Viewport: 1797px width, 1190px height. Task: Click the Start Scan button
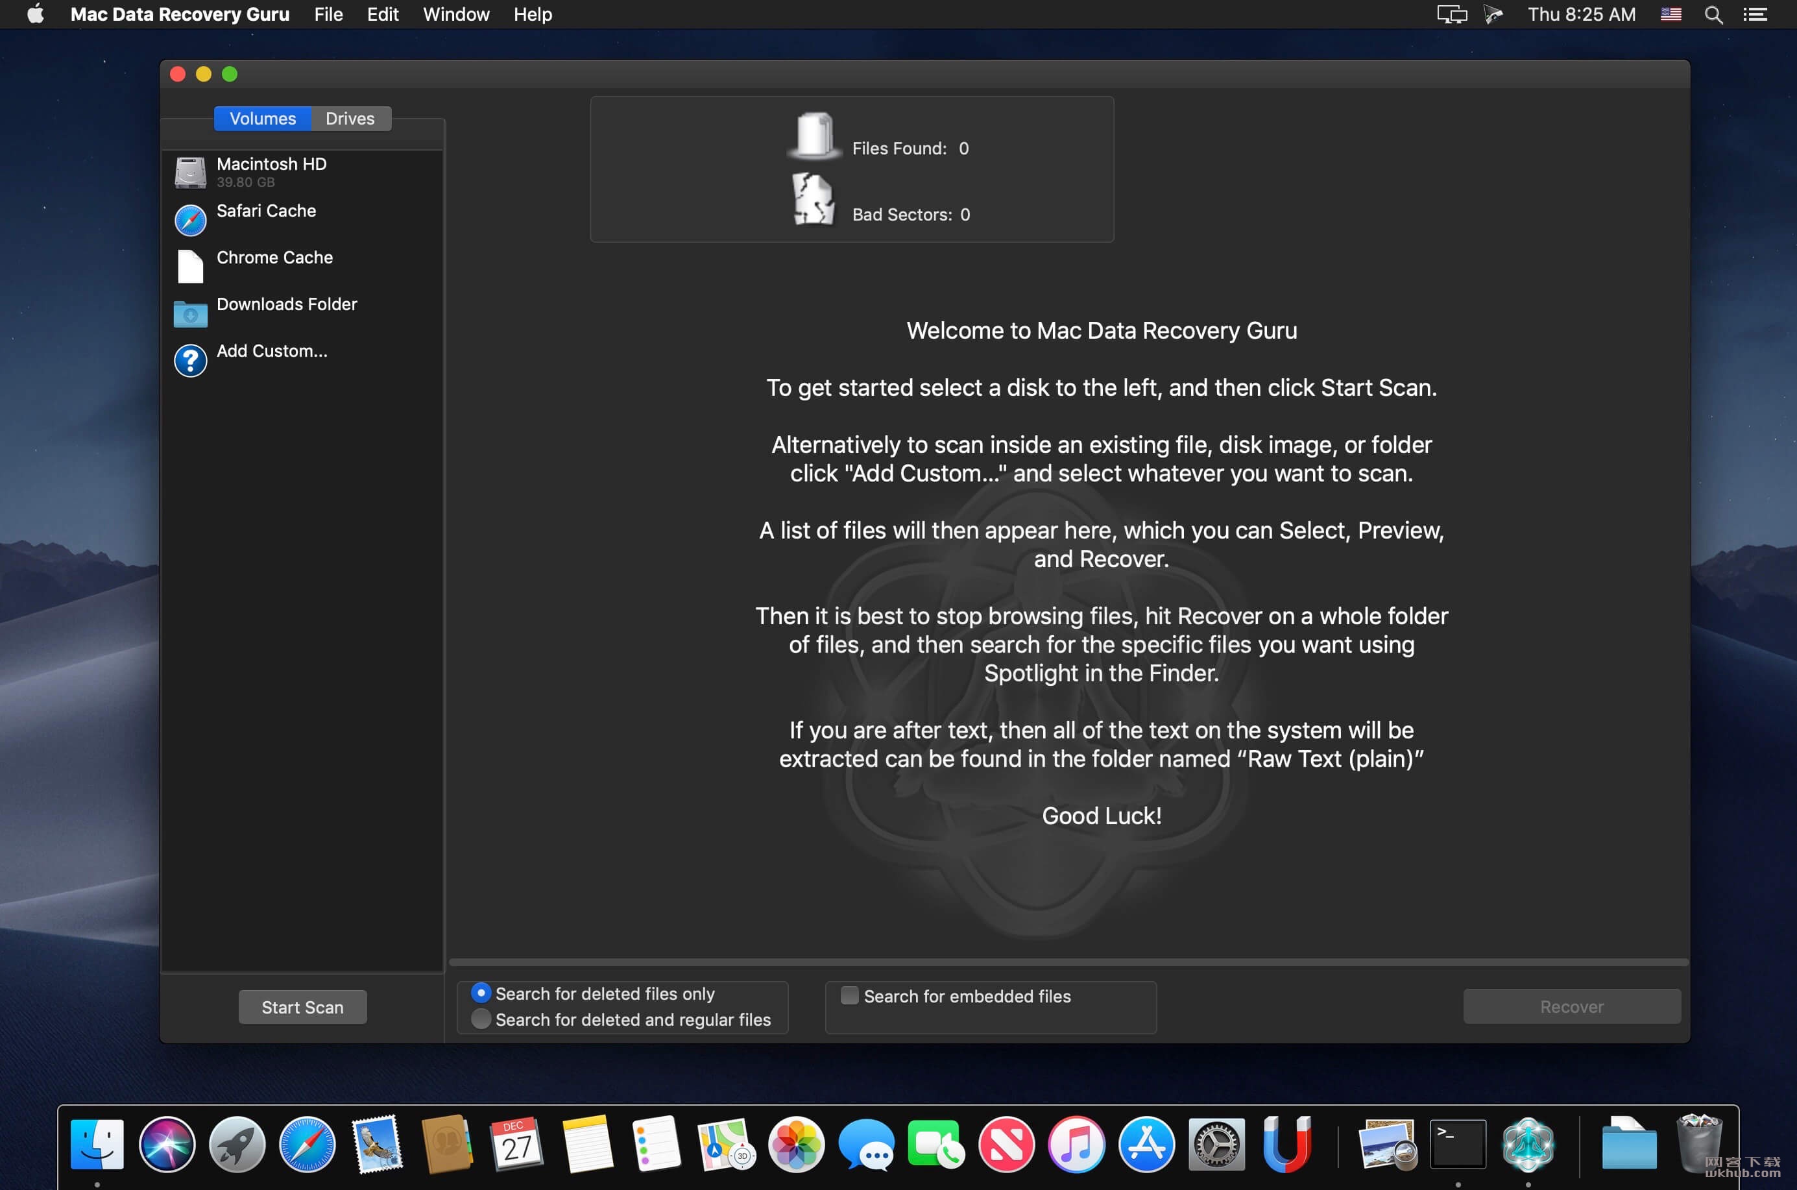click(303, 1007)
